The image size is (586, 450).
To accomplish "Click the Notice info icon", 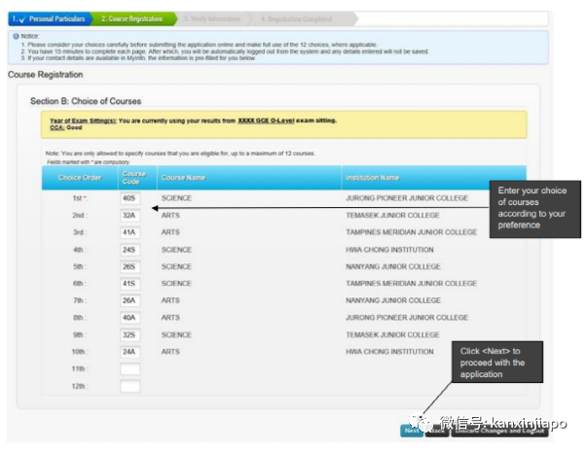I will tap(17, 36).
